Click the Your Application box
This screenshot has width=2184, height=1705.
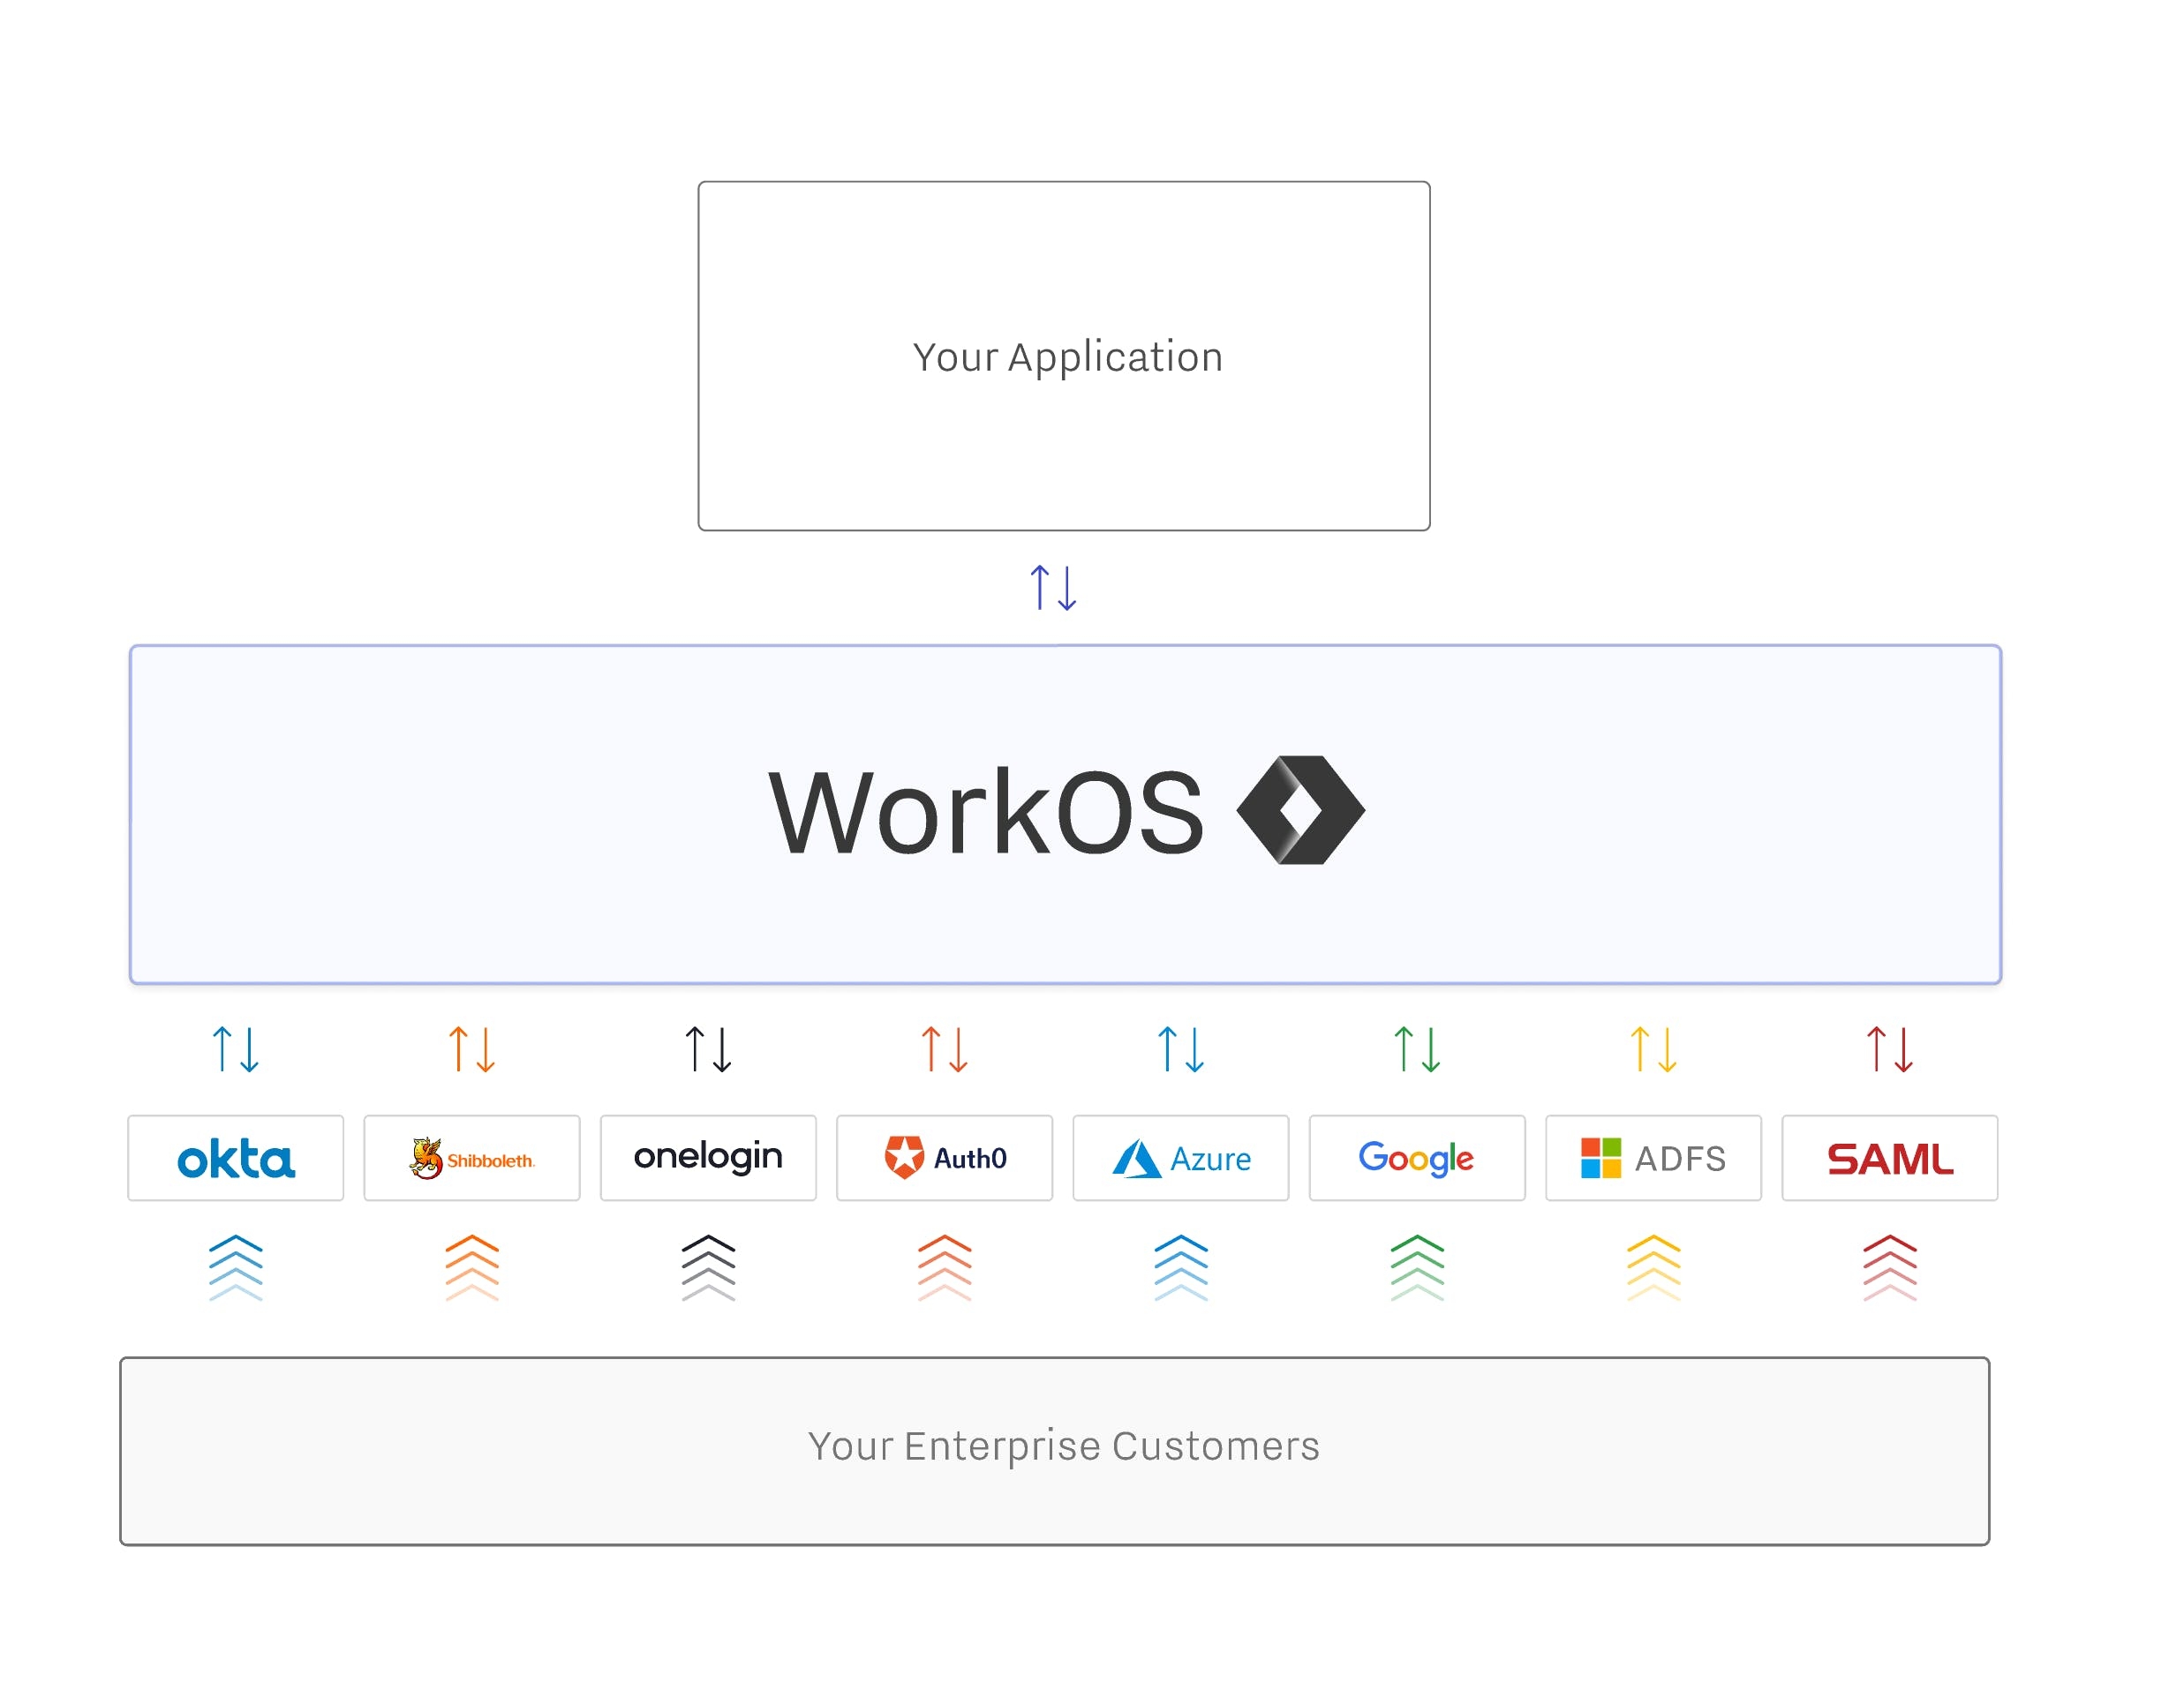(x=1064, y=356)
